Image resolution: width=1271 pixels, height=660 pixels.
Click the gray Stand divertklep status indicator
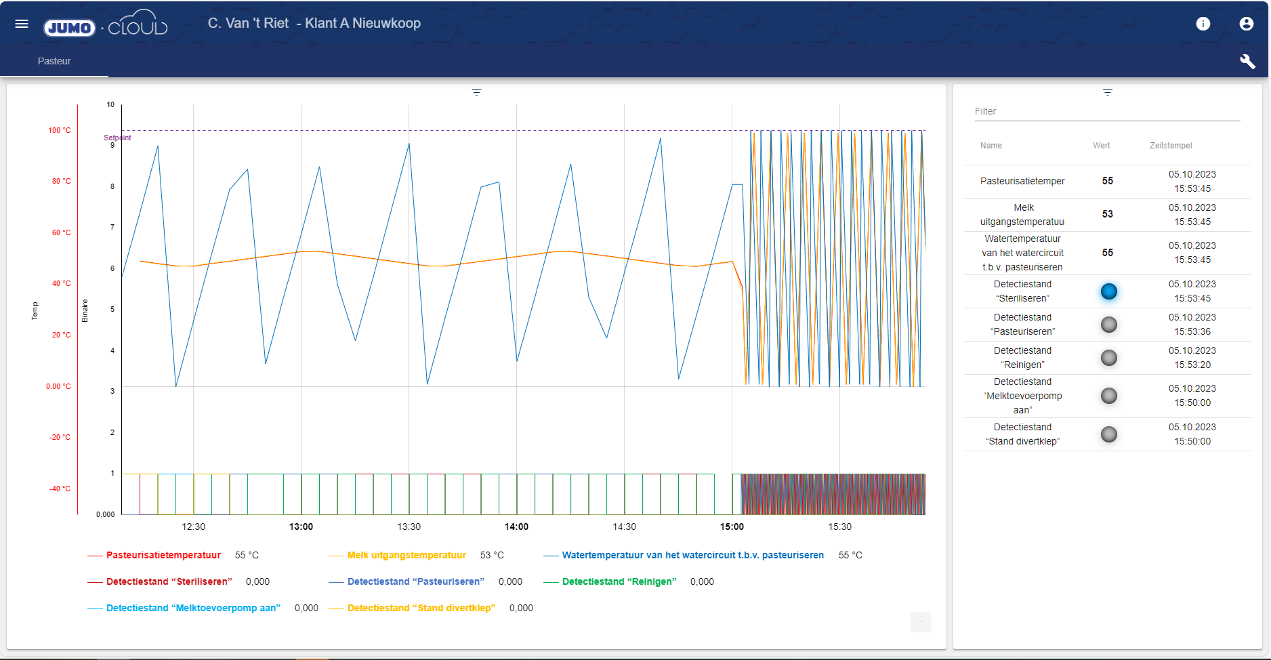(x=1109, y=434)
